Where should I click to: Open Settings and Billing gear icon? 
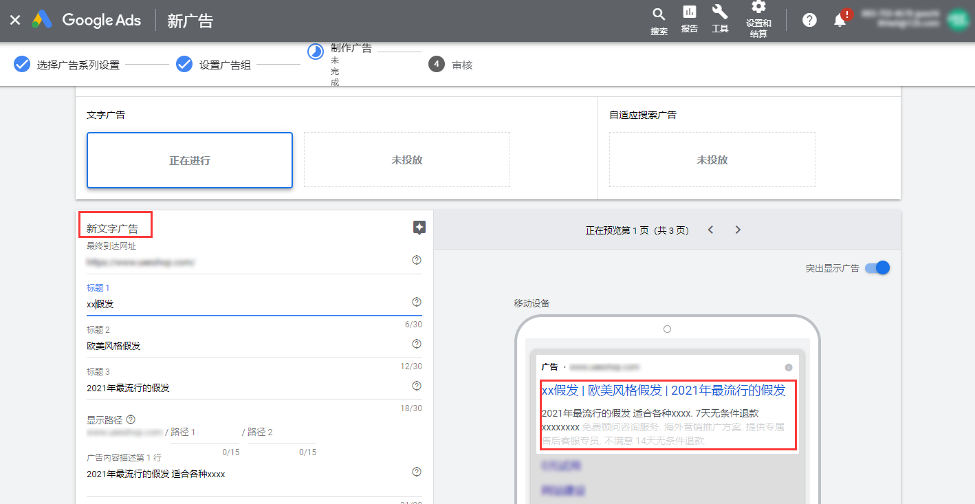coord(758,8)
